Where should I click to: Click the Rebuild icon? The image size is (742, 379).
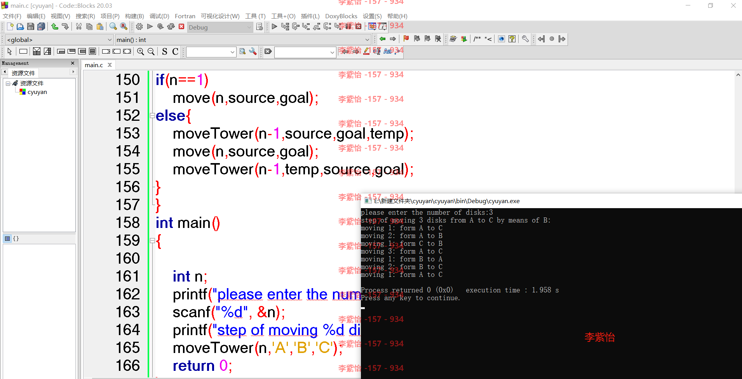171,26
